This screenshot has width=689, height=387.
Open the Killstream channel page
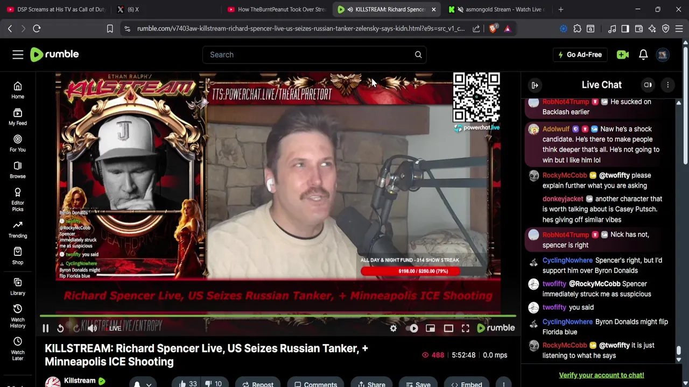tap(80, 381)
